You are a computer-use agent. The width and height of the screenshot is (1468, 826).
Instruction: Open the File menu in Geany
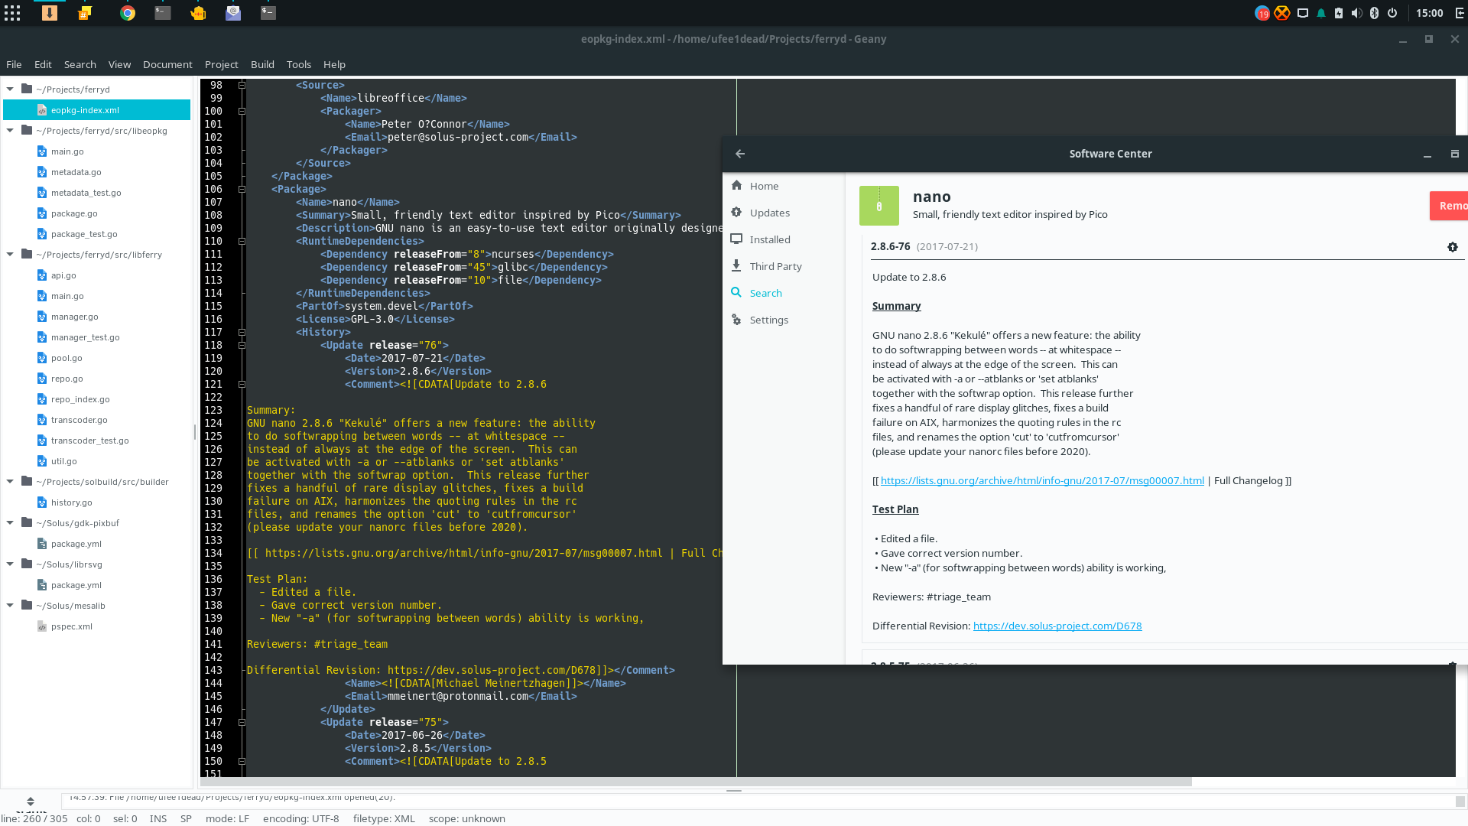(x=14, y=64)
